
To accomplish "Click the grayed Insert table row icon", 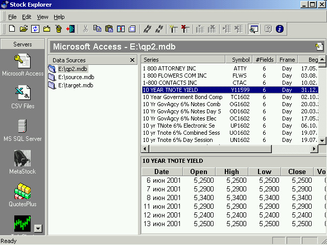I will 200,29.
